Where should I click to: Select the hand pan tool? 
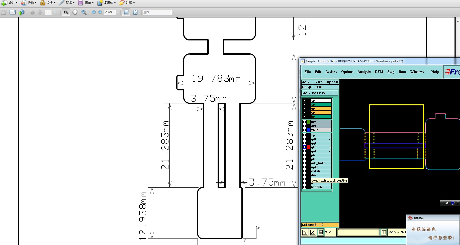click(x=75, y=12)
